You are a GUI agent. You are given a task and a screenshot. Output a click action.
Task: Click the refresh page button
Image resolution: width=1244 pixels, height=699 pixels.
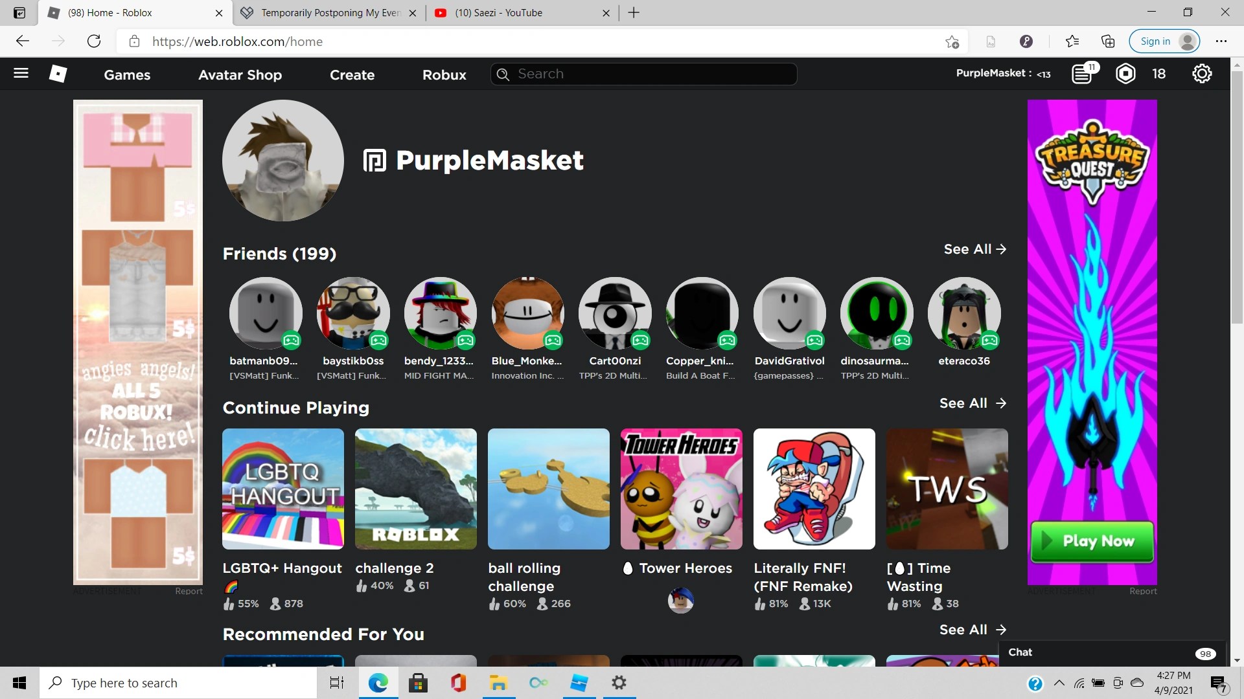click(94, 41)
